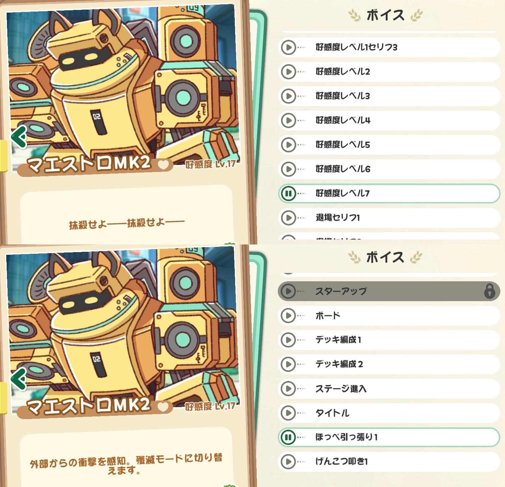Play the ステージ進入 voice clip

tap(288, 389)
